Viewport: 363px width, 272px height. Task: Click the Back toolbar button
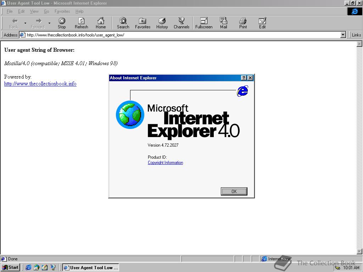[x=14, y=23]
